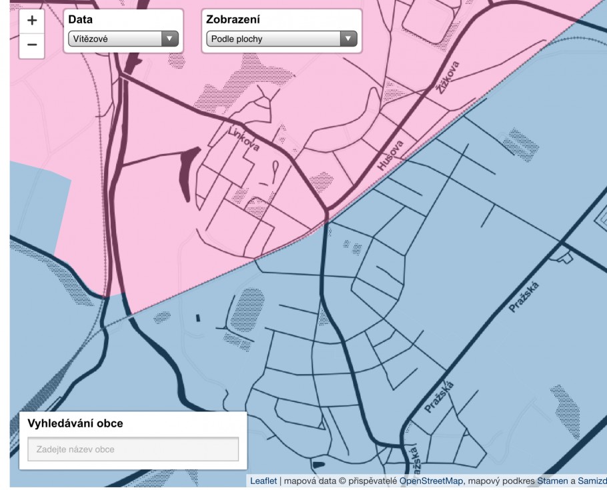Viewport: 607px width, 490px height.
Task: Click the dark elongated shape west of Línkova
Action: click(x=187, y=172)
